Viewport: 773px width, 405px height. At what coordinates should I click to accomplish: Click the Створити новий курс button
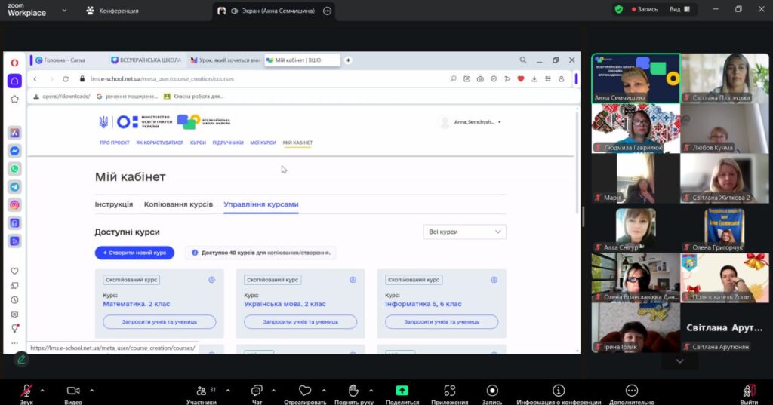click(x=134, y=253)
